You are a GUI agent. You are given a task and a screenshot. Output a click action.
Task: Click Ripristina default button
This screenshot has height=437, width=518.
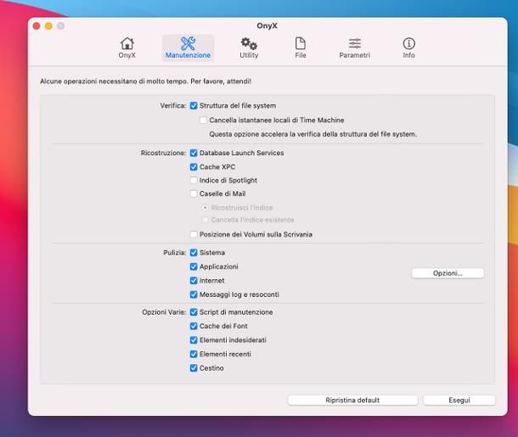(x=352, y=400)
